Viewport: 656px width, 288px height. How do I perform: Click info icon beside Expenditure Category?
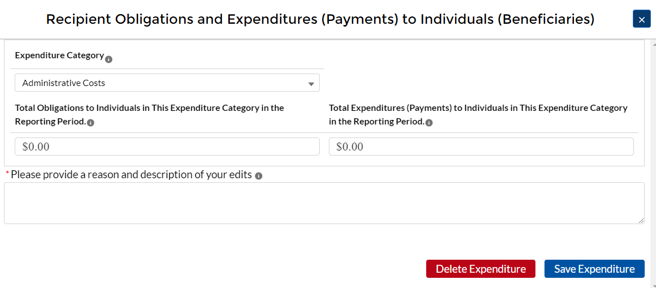(109, 59)
